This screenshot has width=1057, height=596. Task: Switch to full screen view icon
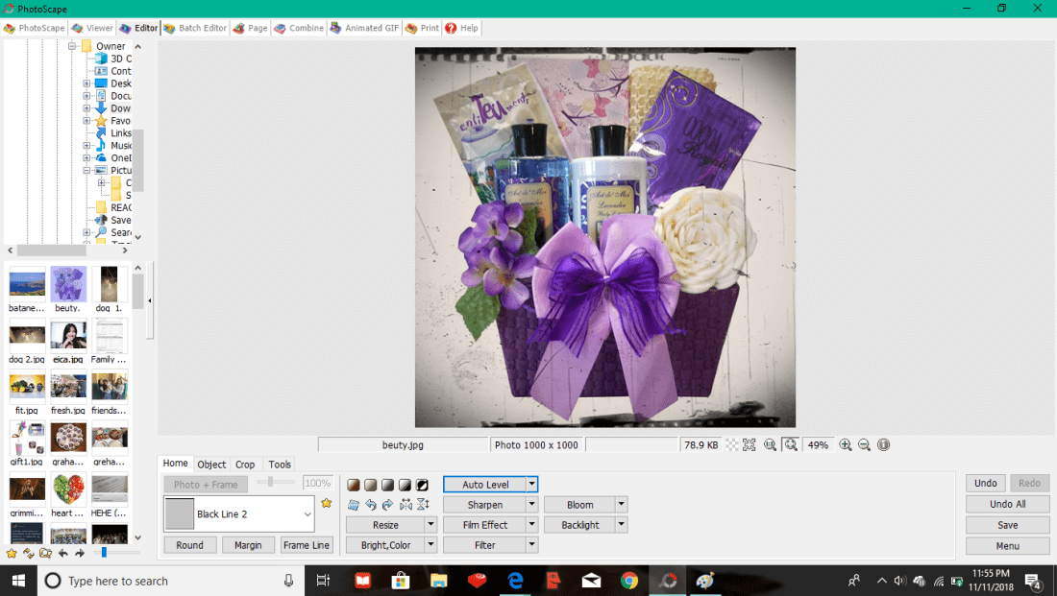(x=749, y=445)
